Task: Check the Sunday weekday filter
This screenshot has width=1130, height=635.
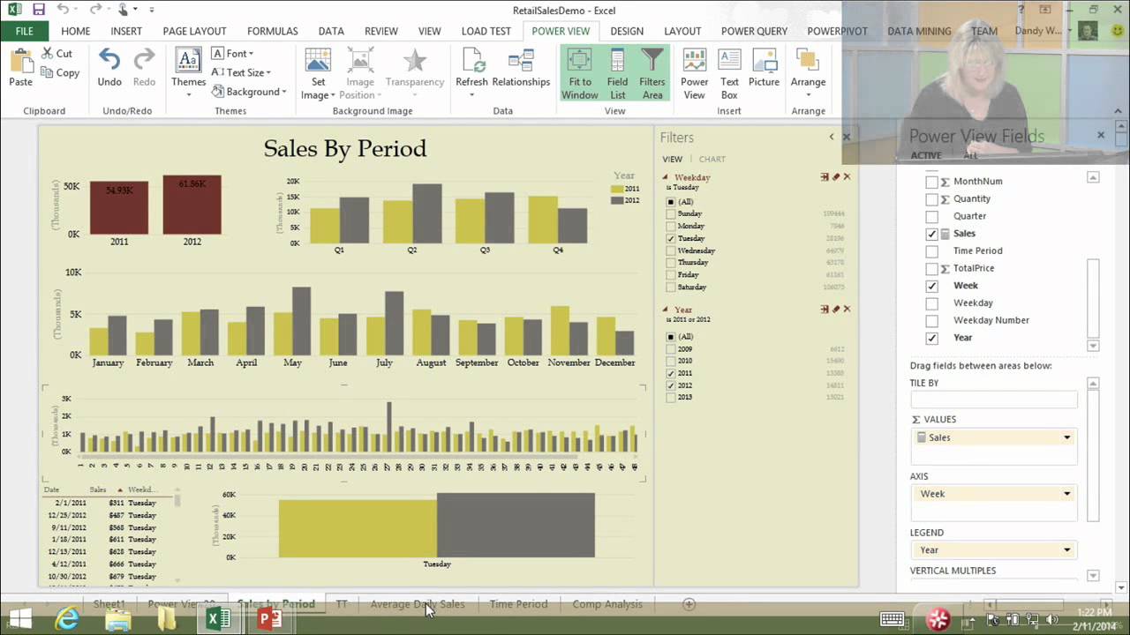Action: 671,214
